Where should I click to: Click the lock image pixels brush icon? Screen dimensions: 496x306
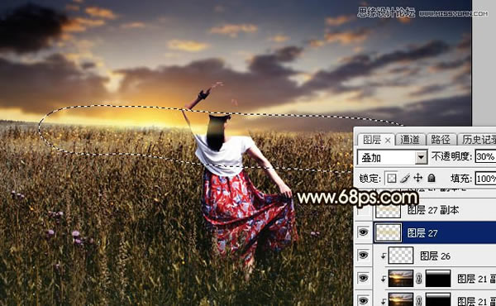[x=405, y=178]
